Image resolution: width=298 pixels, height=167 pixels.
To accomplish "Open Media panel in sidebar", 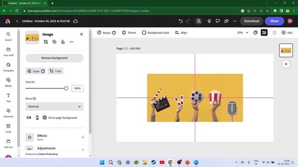I will click(8, 83).
